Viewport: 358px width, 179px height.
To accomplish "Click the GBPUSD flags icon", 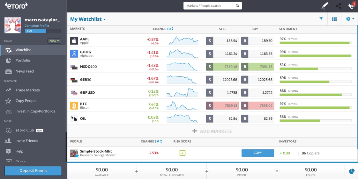I will tap(74, 93).
